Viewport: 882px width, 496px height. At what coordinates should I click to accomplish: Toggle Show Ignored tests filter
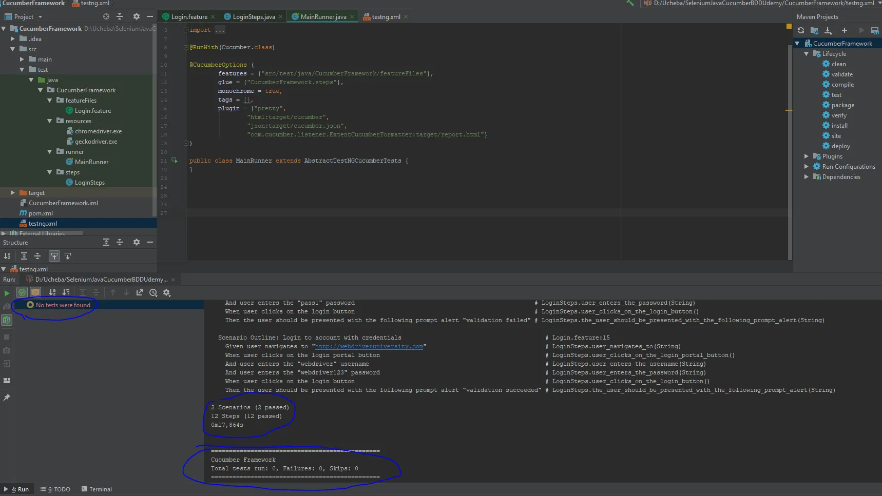(x=35, y=292)
